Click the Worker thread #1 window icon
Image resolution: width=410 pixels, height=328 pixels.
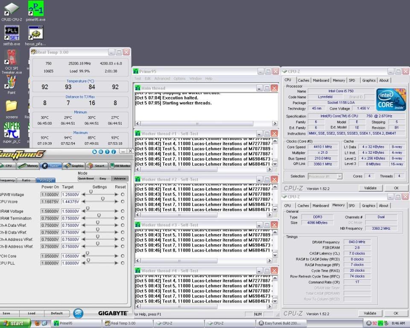click(138, 133)
